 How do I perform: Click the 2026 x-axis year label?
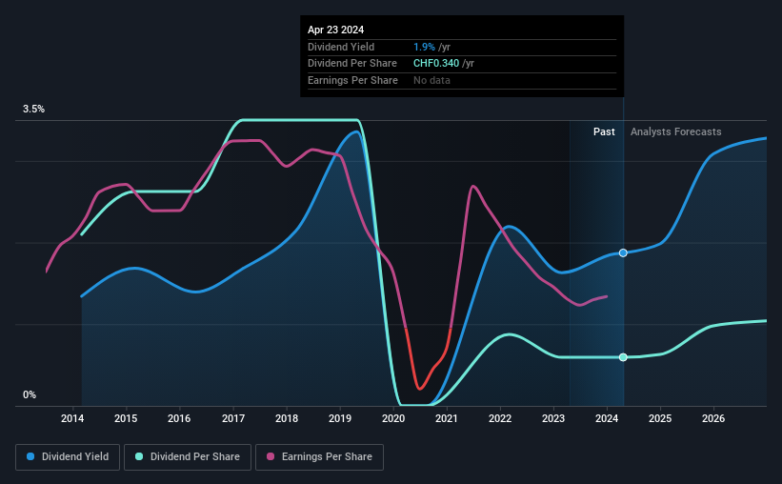713,418
